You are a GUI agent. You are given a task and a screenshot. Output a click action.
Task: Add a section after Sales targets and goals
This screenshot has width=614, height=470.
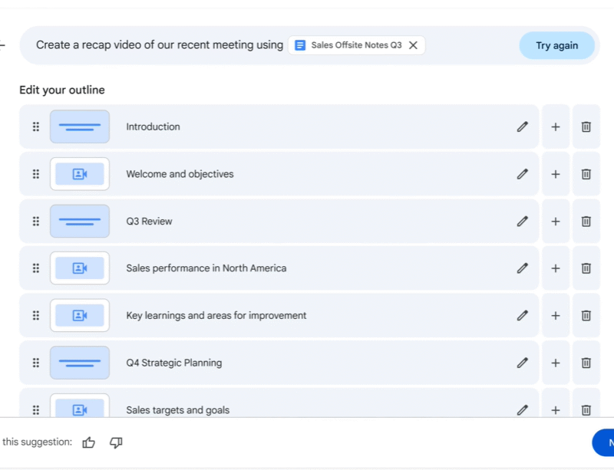point(556,409)
